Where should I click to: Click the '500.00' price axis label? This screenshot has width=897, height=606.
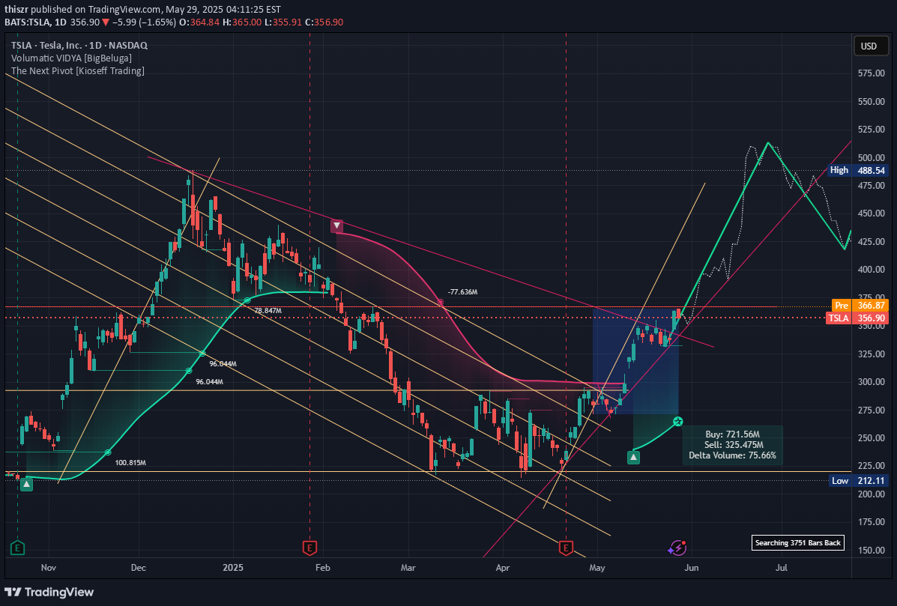coord(872,157)
